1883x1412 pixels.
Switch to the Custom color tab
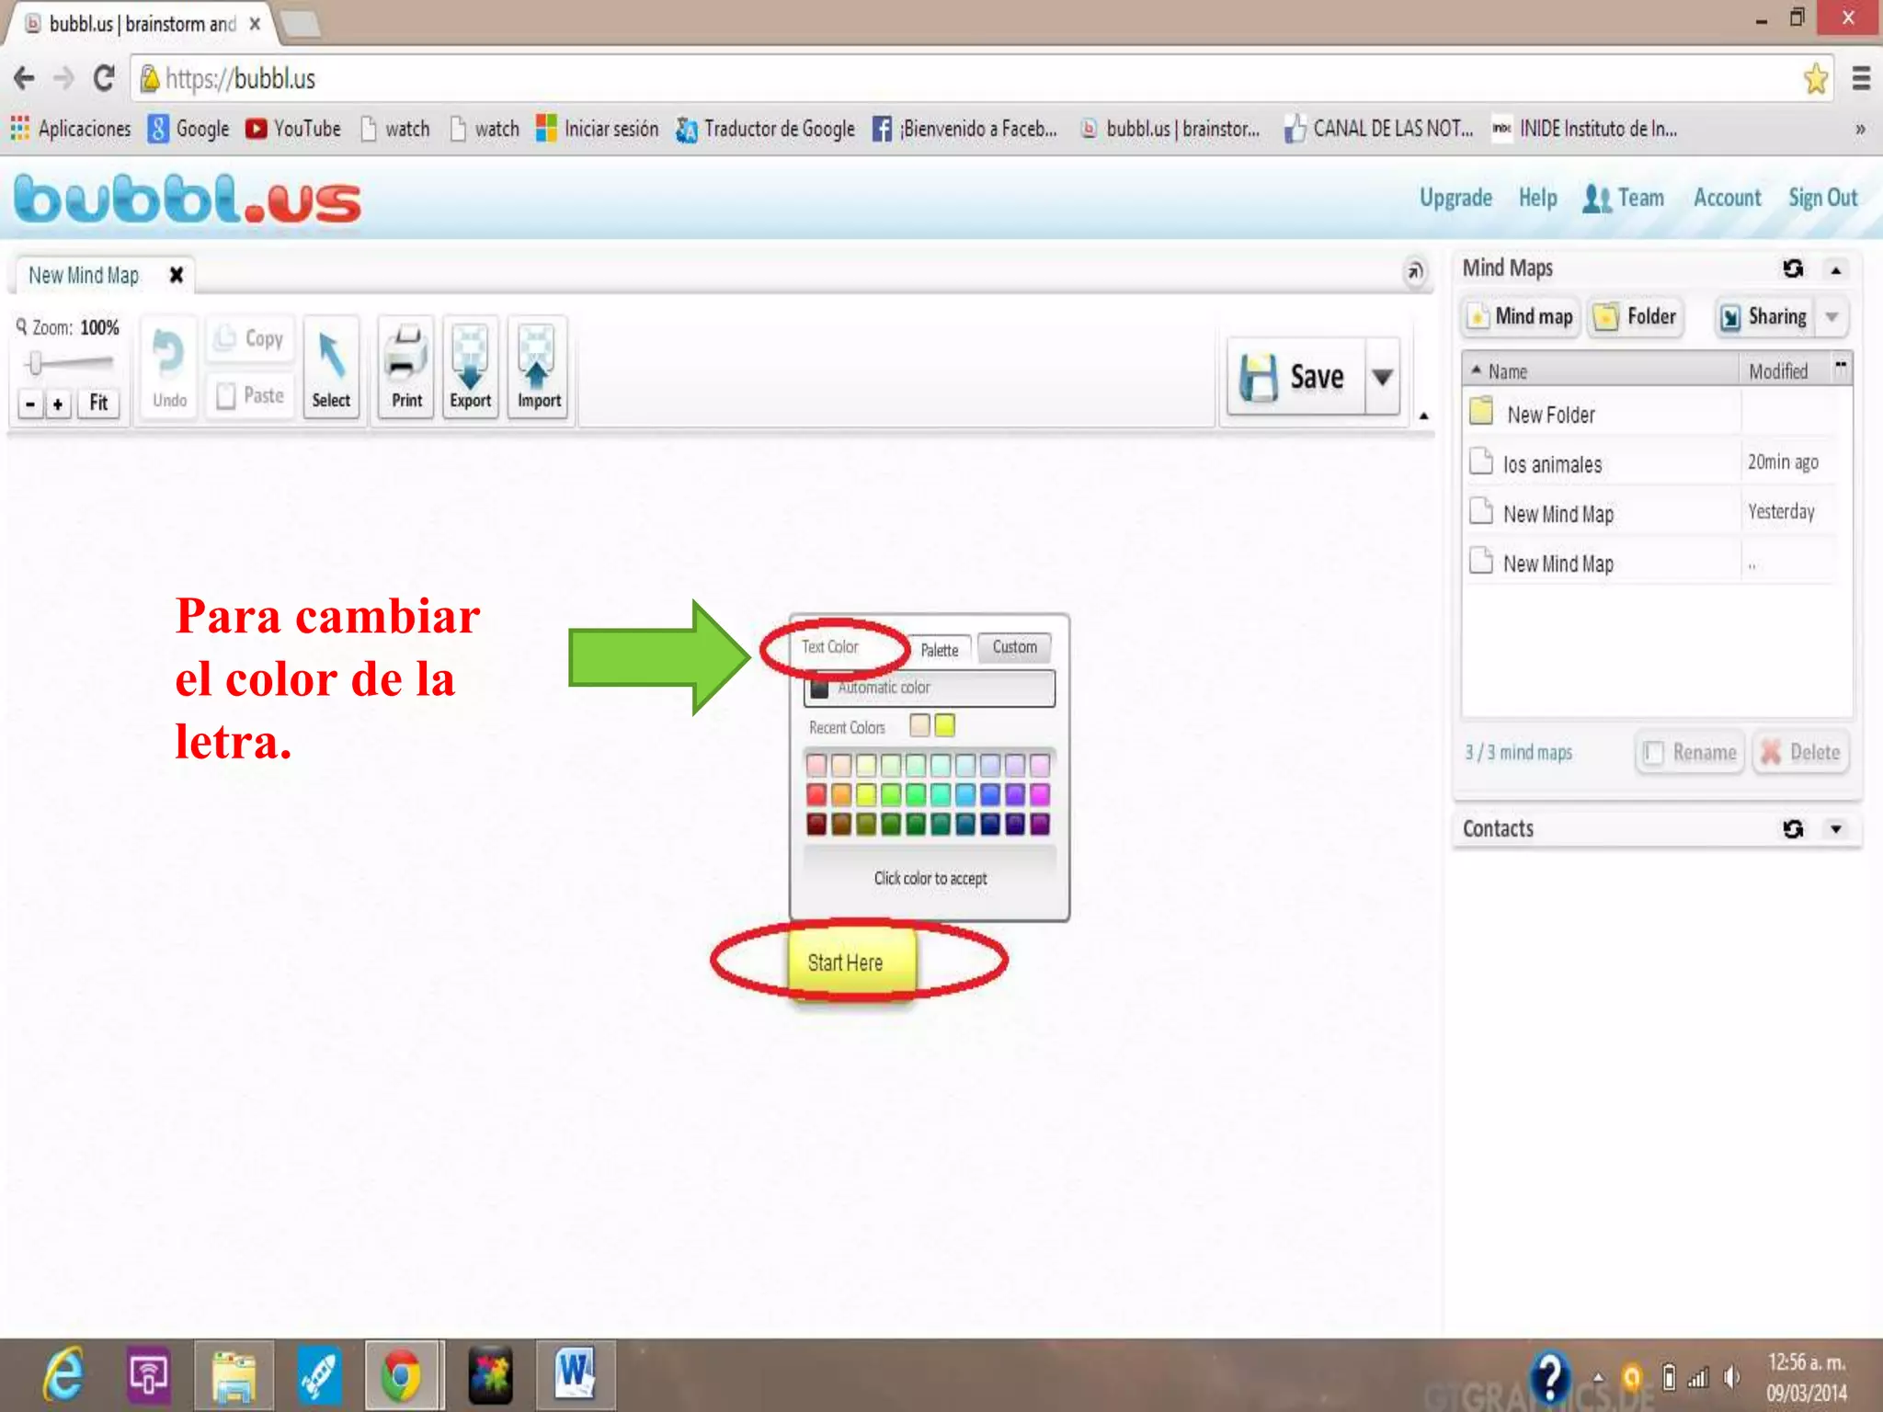(x=1014, y=647)
